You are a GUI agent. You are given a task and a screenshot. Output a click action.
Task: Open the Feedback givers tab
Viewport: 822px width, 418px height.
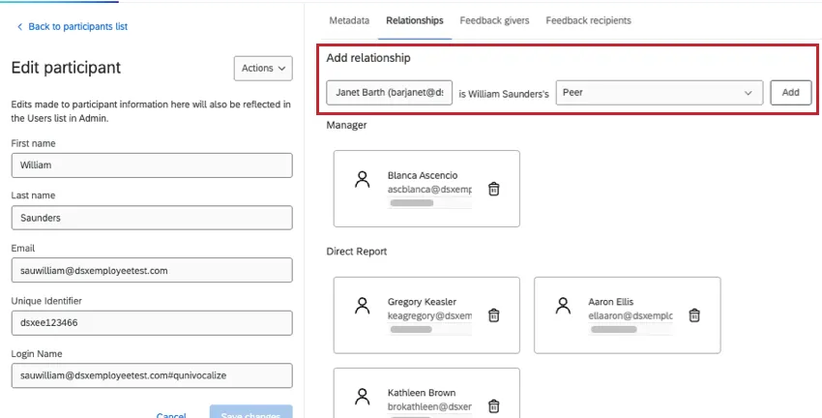494,20
